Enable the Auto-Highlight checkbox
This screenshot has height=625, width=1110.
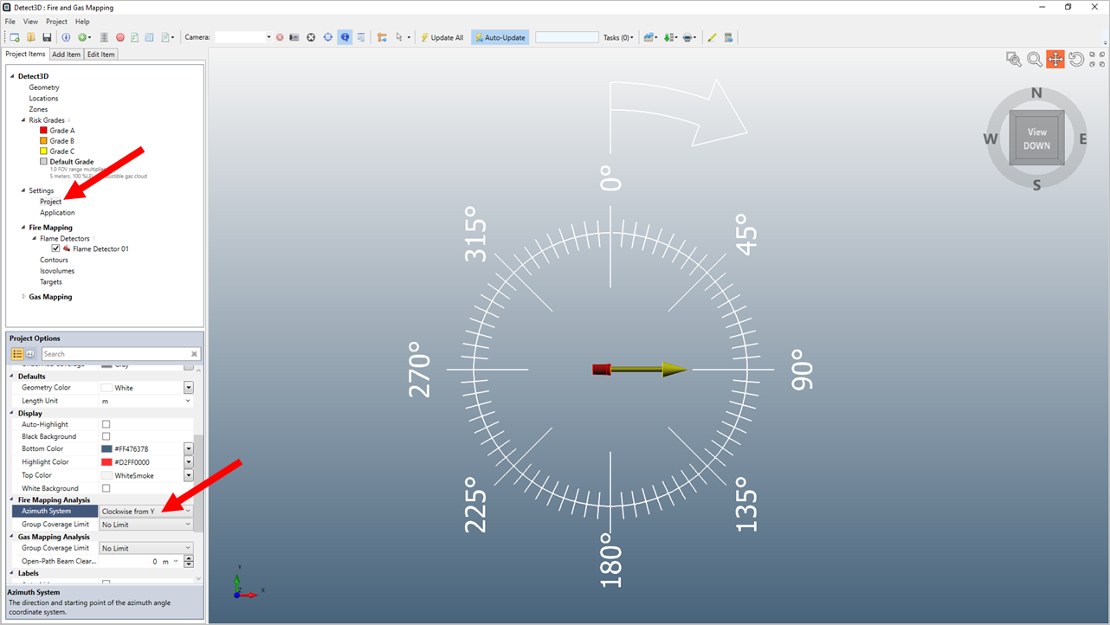coord(106,424)
